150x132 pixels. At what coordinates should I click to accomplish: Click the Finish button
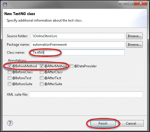click(x=103, y=123)
